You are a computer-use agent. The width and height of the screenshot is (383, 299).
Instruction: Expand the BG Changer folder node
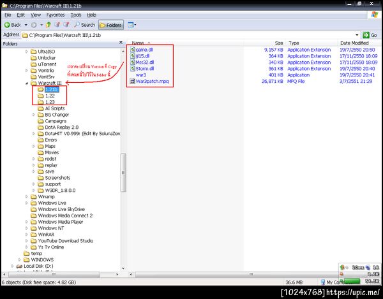[34, 115]
